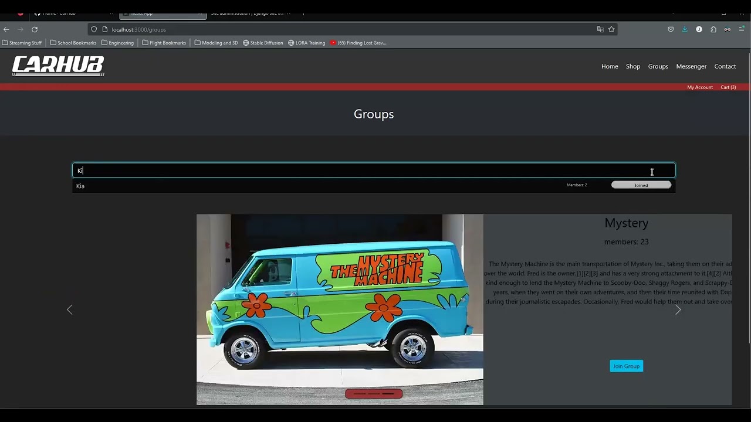Click the red carousel indicator bar
This screenshot has height=422, width=751.
point(374,394)
